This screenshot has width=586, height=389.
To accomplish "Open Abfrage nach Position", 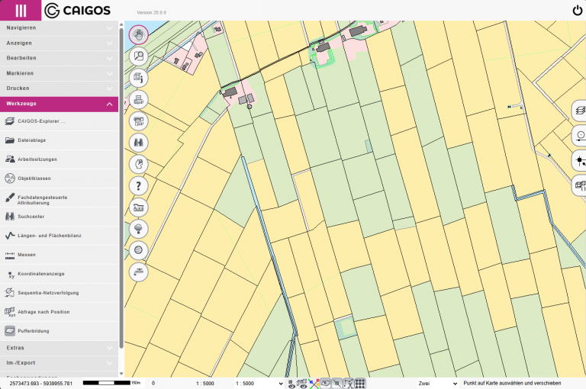I will click(59, 312).
